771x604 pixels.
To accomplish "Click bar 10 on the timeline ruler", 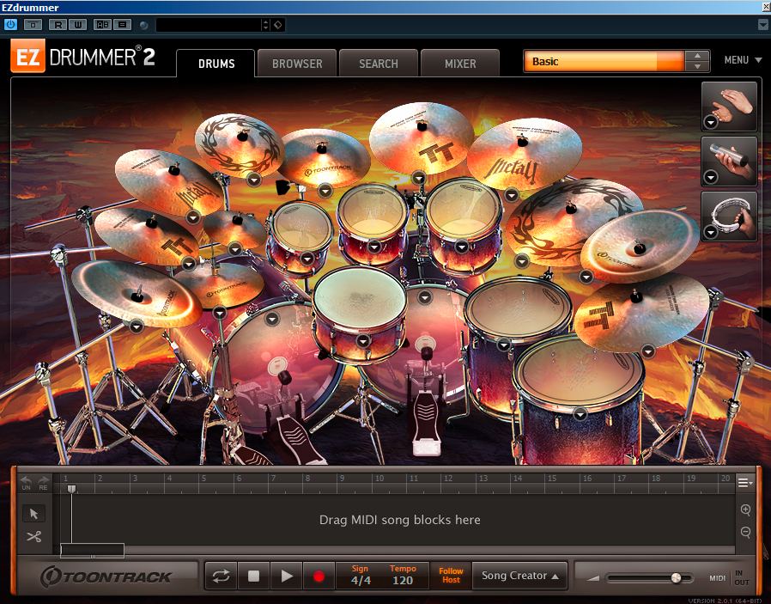I will pyautogui.click(x=379, y=479).
